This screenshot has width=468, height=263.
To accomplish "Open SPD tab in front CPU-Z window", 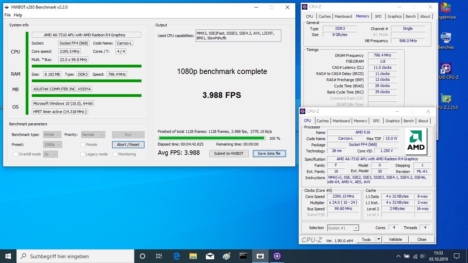I will pos(376,121).
